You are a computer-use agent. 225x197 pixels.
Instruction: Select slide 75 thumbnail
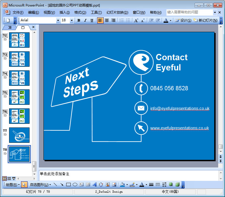coord(19,97)
